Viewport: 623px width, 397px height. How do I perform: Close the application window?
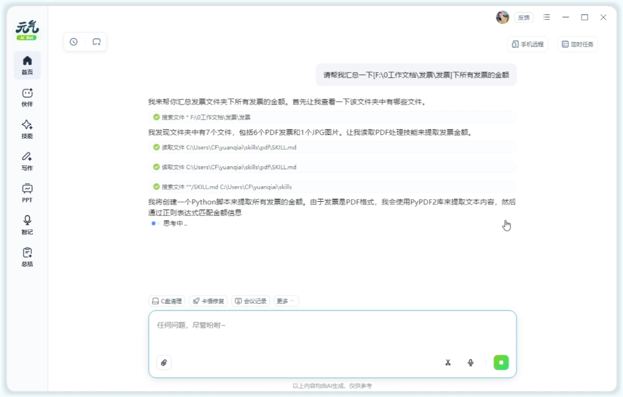click(603, 17)
